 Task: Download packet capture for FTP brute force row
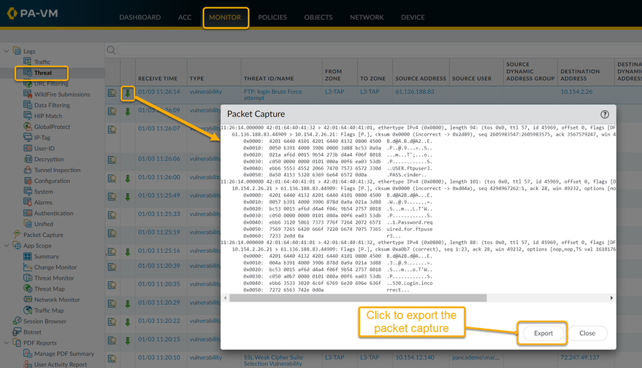(128, 93)
